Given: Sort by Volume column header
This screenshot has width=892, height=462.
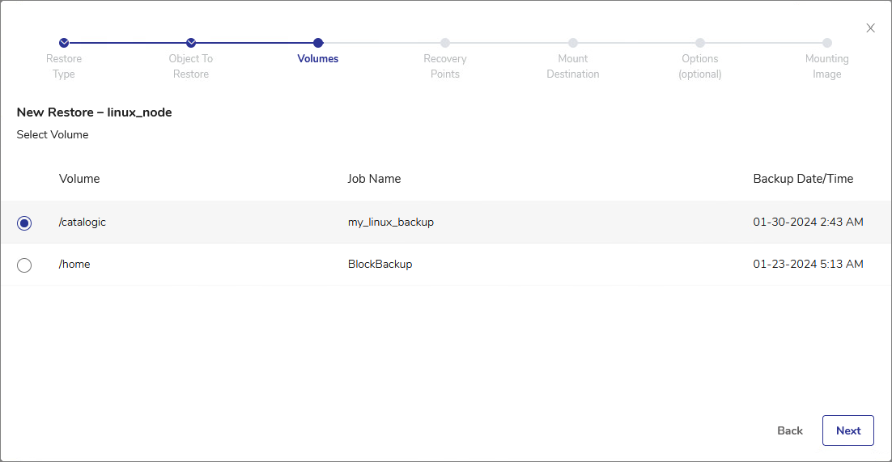Looking at the screenshot, I should pos(79,179).
